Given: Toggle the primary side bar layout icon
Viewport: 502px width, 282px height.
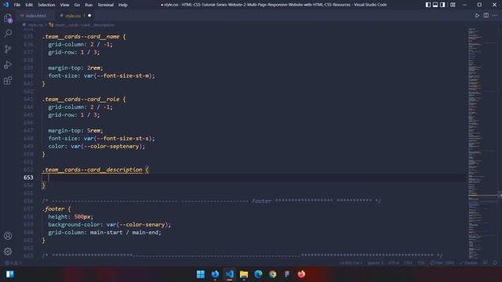Looking at the screenshot, I should click(428, 5).
